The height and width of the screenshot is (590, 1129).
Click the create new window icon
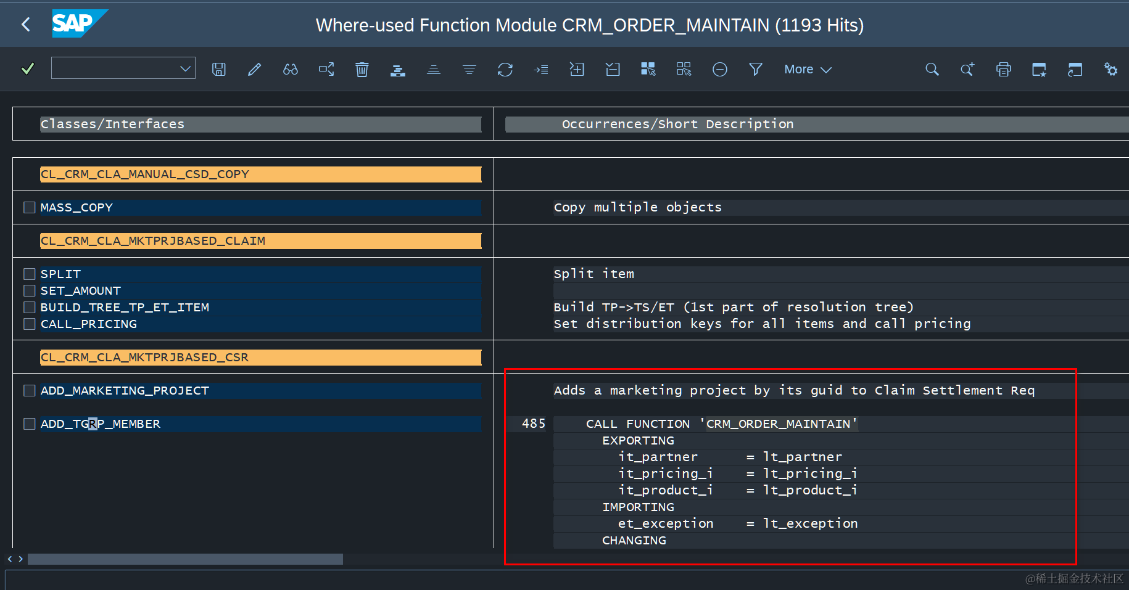(1040, 69)
